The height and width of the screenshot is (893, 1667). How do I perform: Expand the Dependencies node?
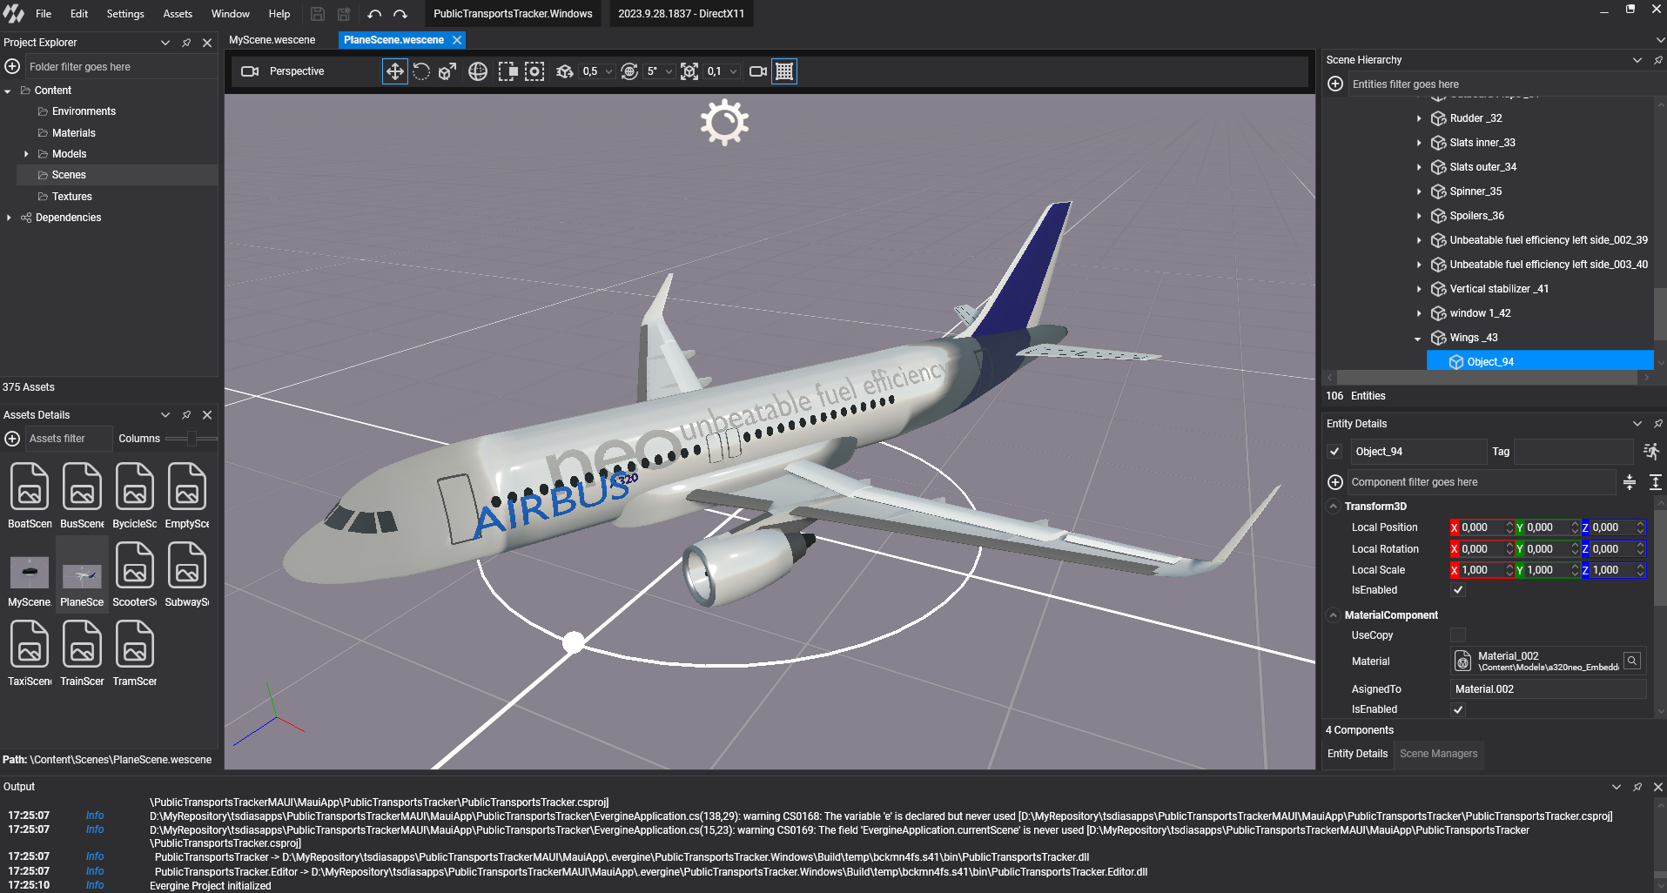pyautogui.click(x=9, y=218)
